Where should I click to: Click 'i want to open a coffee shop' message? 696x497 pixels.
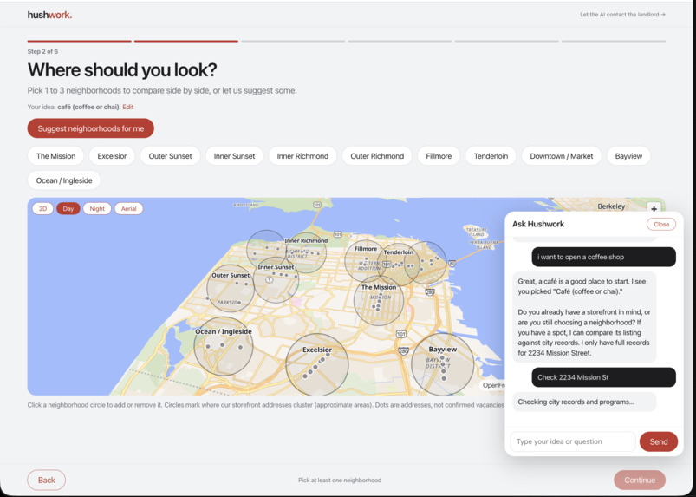click(603, 257)
